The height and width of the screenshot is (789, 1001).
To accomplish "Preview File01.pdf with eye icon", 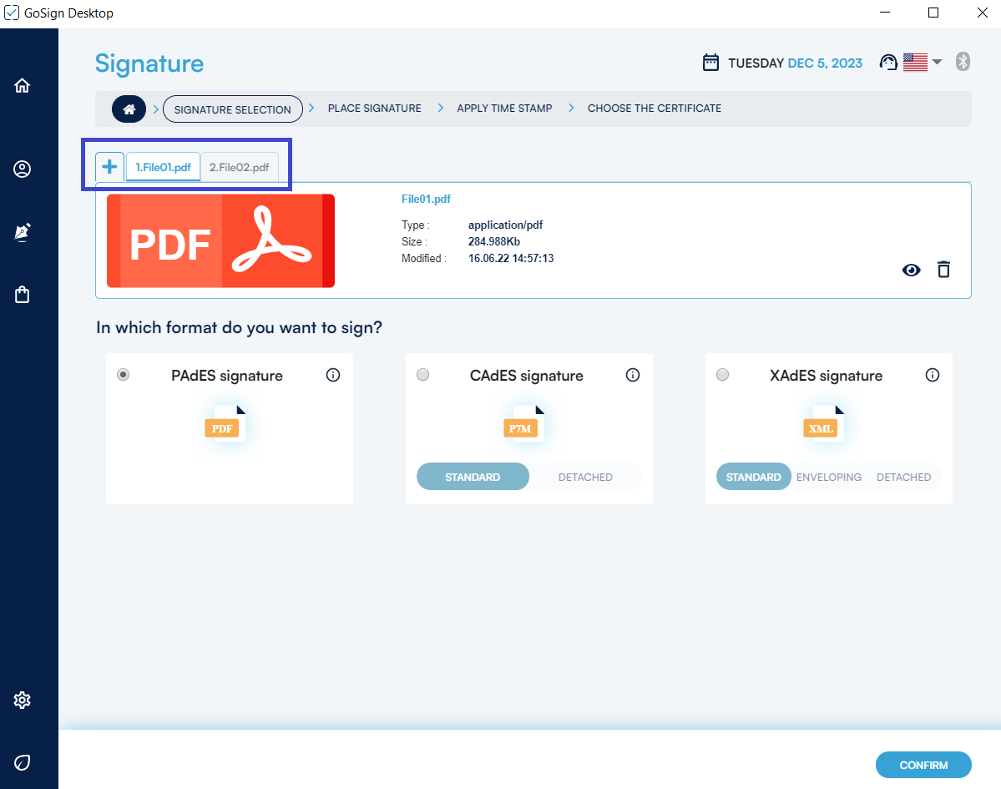I will pyautogui.click(x=911, y=270).
